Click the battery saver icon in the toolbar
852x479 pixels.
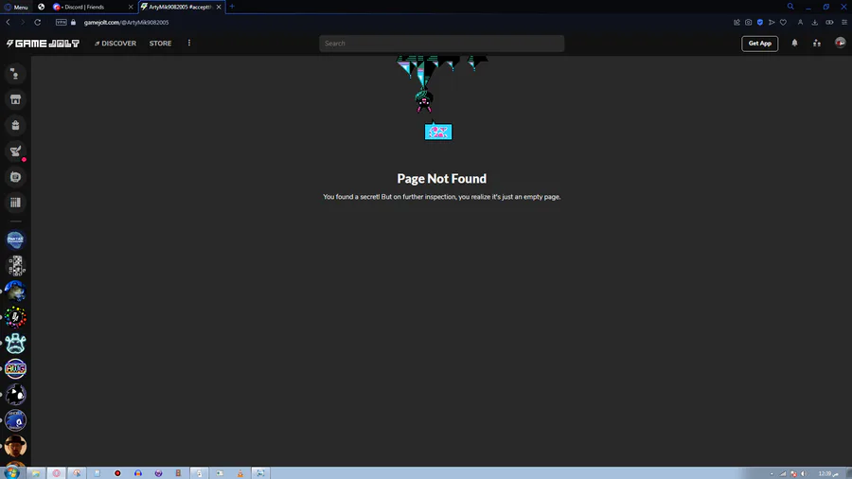[x=829, y=23]
